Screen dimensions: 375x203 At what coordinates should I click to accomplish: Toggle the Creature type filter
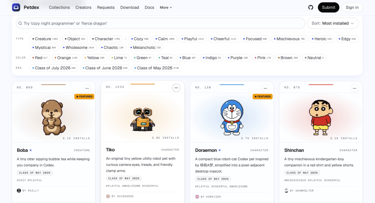click(45, 39)
